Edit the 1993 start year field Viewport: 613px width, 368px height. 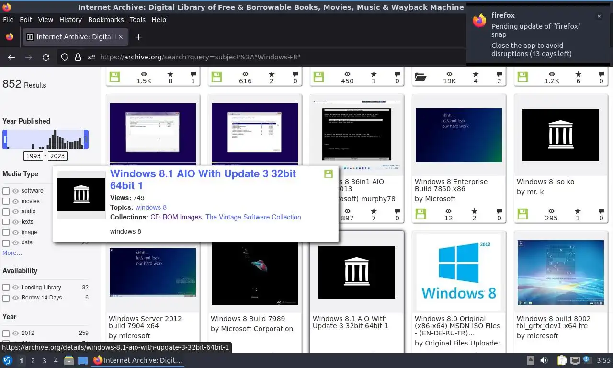coord(34,156)
